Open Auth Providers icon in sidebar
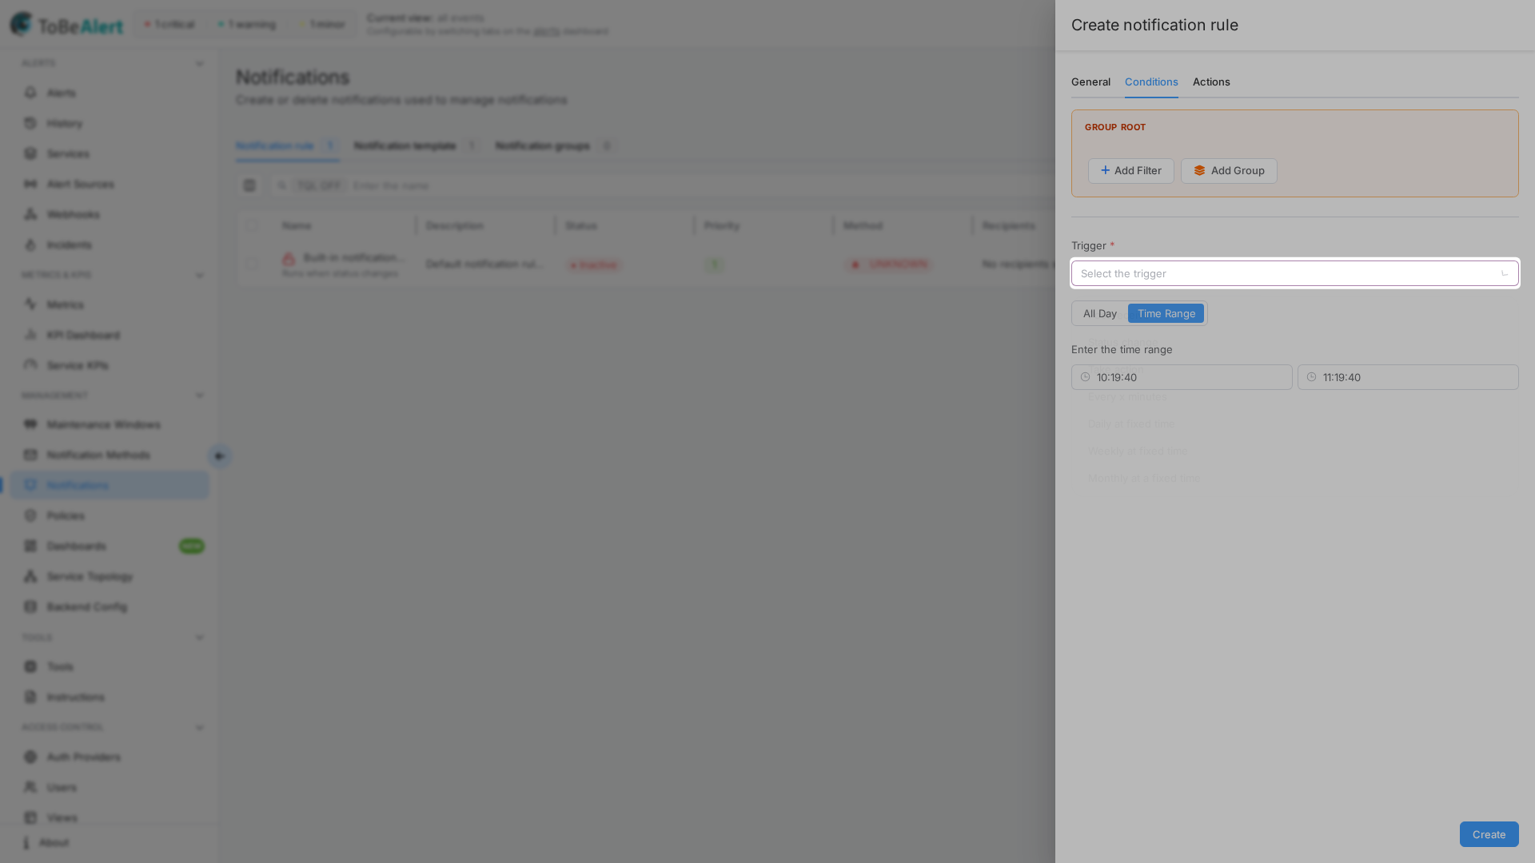 pyautogui.click(x=30, y=757)
